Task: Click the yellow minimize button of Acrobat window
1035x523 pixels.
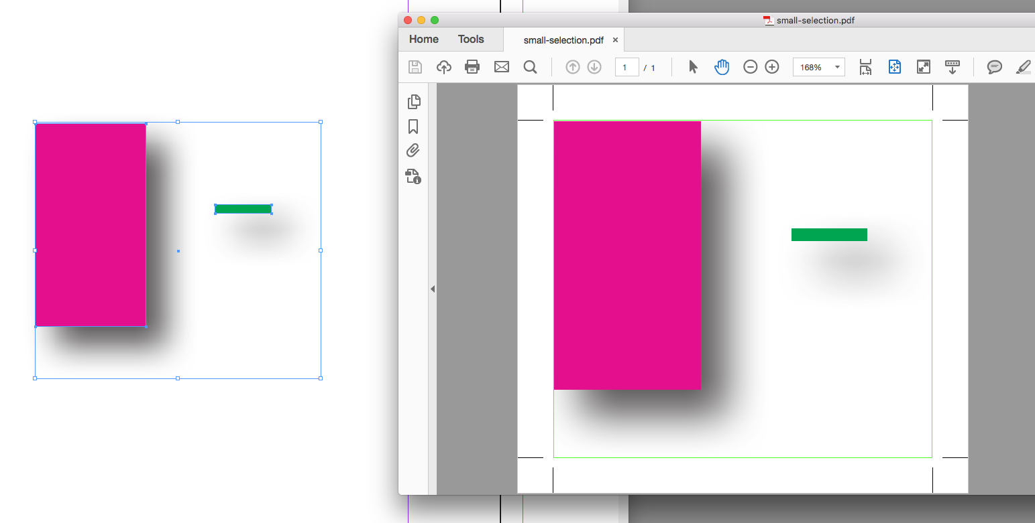Action: pyautogui.click(x=421, y=20)
